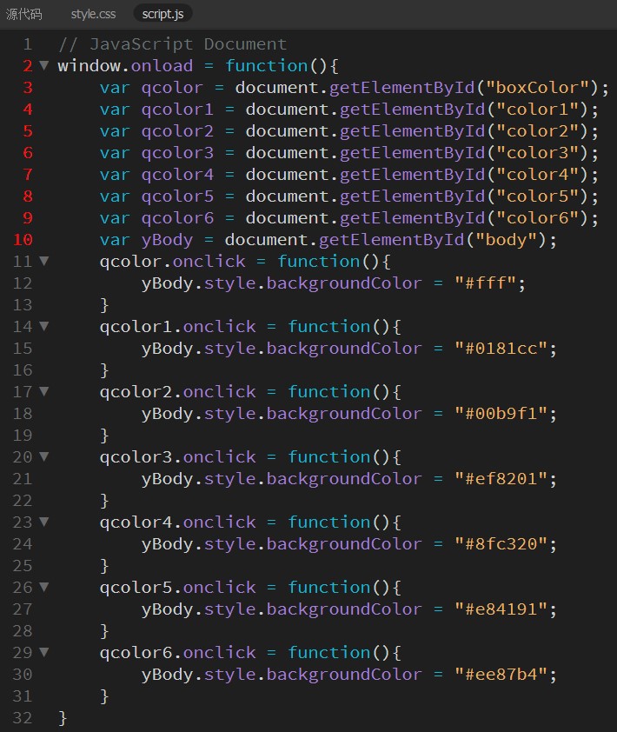Click backgroundColor on line 12

click(344, 283)
